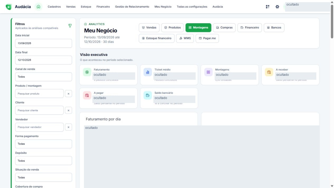334x188 pixels.
Task: Open the settings gear icon
Action: [x=277, y=7]
